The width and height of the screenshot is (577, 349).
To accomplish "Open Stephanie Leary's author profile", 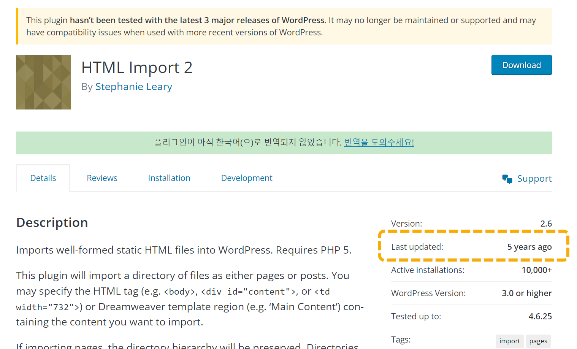I will tap(134, 87).
